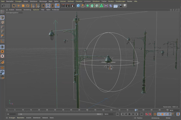Viewport: 181px width, 120px height.
Task: Add a Camera object
Action: 120,6
